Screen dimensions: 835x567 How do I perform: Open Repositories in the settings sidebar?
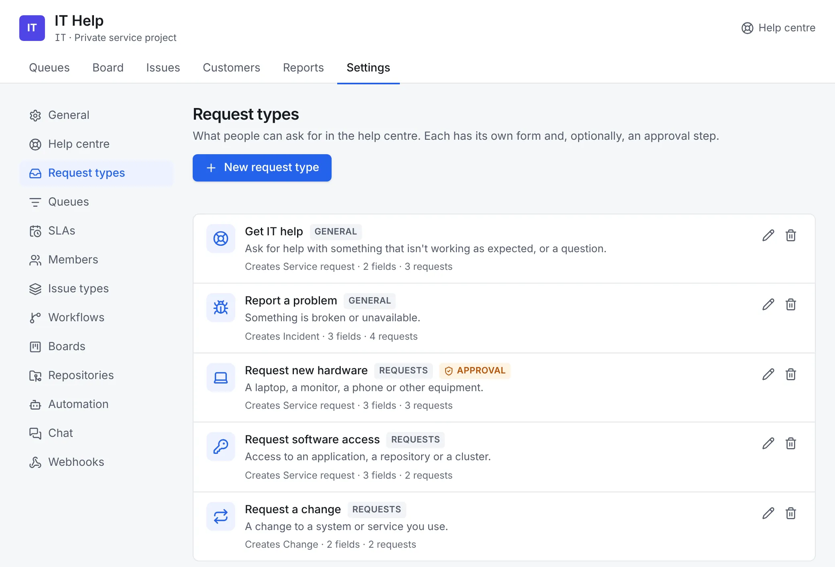coord(96,375)
